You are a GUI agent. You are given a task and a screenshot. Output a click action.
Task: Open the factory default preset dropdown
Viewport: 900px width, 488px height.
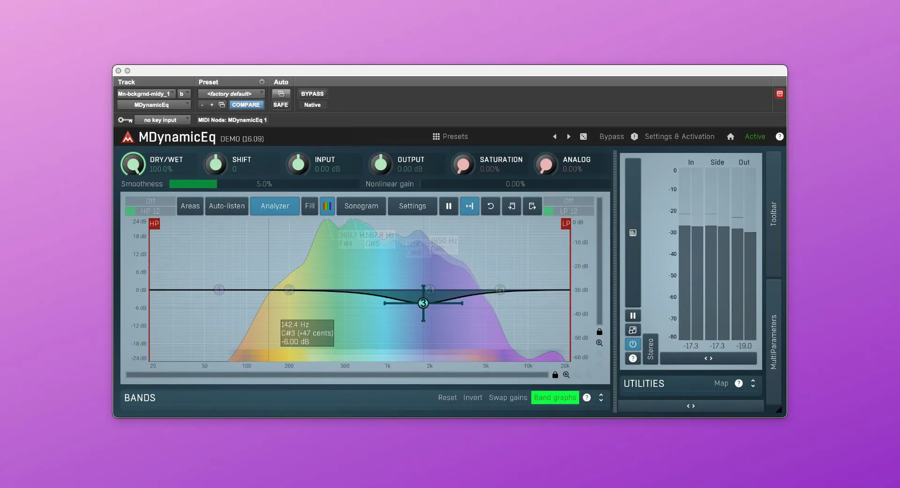pos(231,93)
